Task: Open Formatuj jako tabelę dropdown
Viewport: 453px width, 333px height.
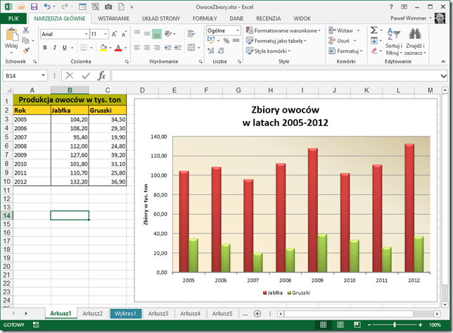Action: (x=276, y=41)
